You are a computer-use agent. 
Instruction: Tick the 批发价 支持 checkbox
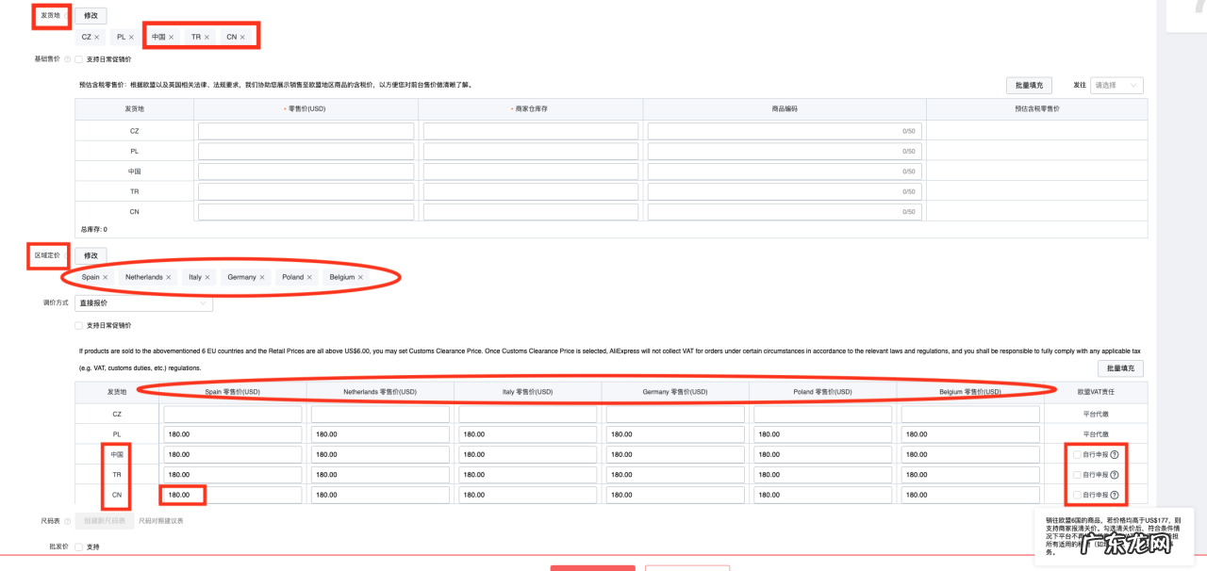(78, 547)
